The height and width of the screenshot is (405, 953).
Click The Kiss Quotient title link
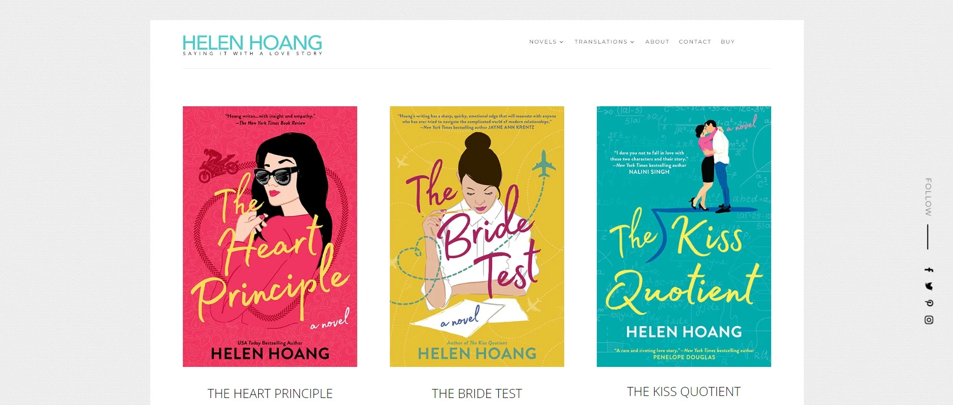point(684,391)
